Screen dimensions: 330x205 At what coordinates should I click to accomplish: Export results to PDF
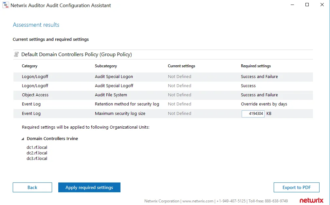(x=297, y=187)
